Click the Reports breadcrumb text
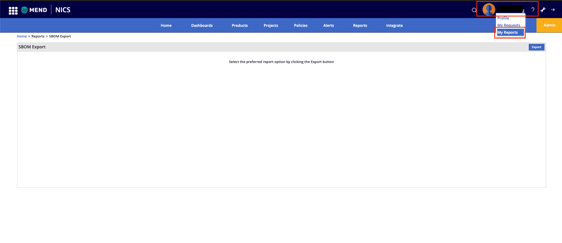562x243 pixels. click(x=38, y=36)
